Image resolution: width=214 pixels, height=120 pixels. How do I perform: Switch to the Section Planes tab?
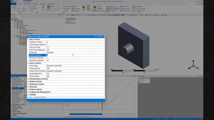40,97
